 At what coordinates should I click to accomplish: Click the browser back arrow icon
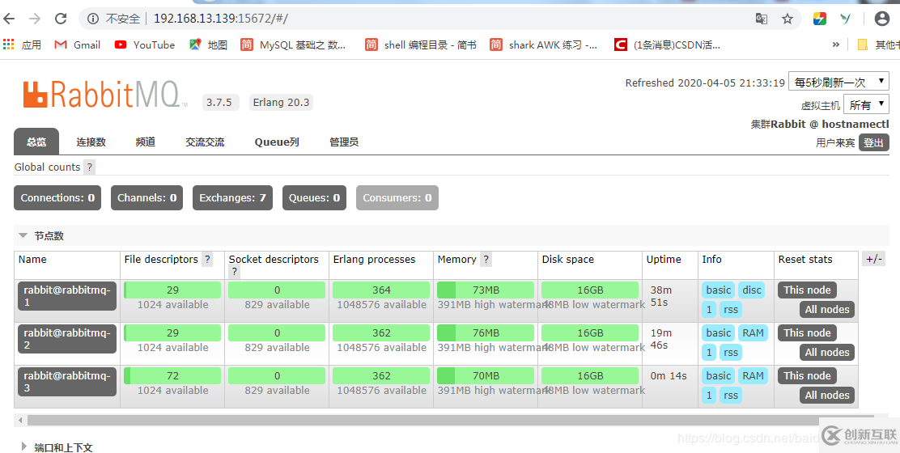pyautogui.click(x=10, y=19)
